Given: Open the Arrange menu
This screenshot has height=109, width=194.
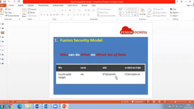Looking at the screenshot, I should 142,13.
